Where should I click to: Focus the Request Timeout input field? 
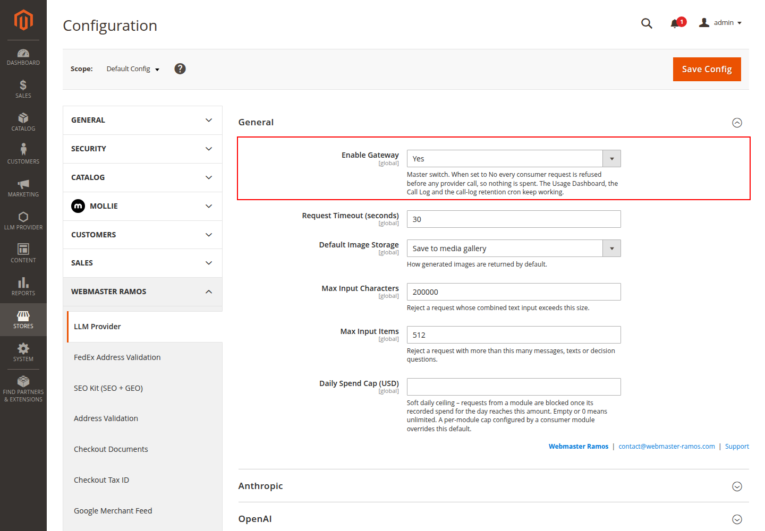(514, 219)
